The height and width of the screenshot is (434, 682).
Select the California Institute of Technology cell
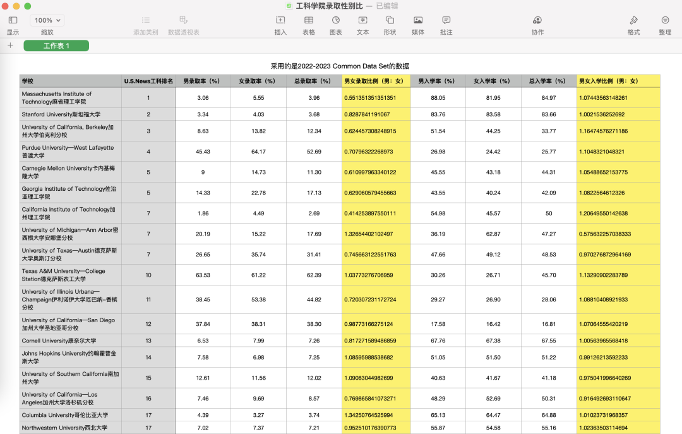coord(71,214)
